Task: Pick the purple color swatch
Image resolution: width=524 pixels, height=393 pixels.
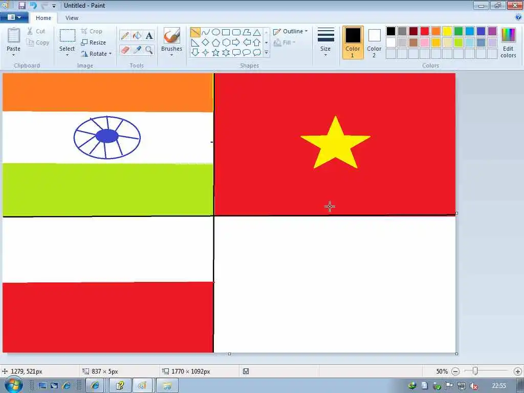Action: (492, 31)
